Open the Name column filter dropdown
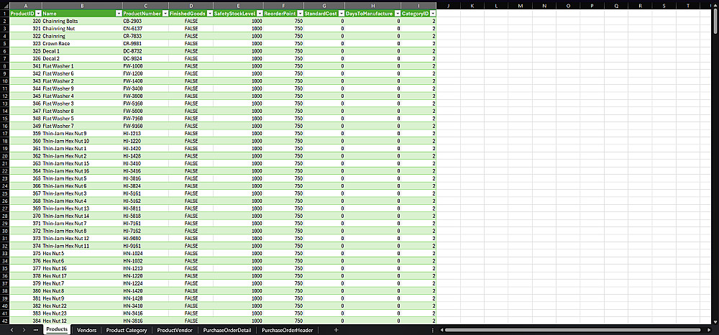This screenshot has height=335, width=719. [119, 14]
